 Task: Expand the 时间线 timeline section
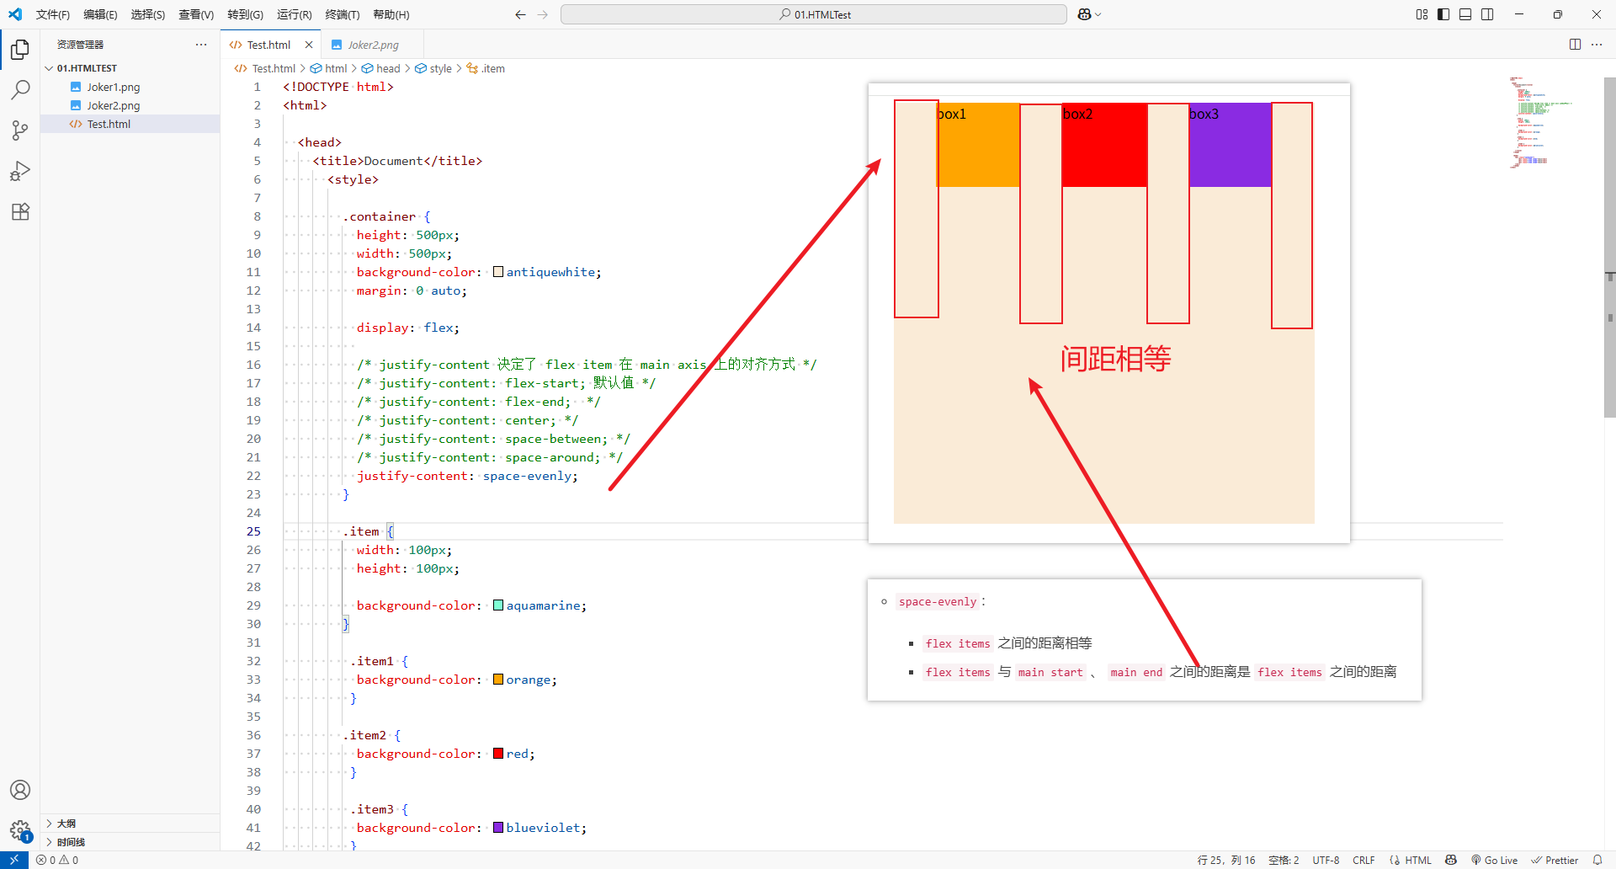click(x=130, y=842)
